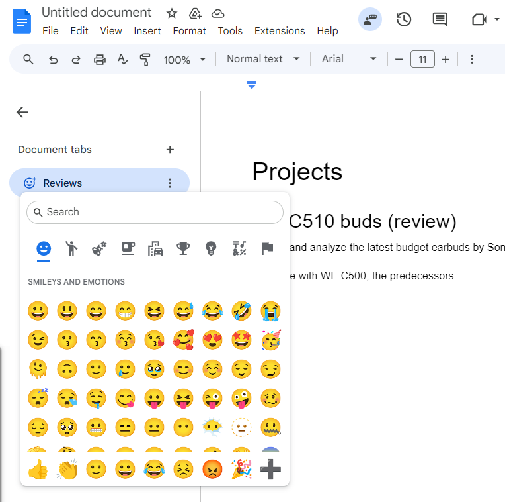Pick the star-struck emoji
This screenshot has height=502, width=505.
click(x=241, y=340)
